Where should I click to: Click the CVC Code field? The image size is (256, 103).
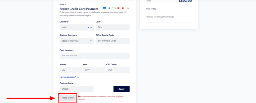coord(118,70)
